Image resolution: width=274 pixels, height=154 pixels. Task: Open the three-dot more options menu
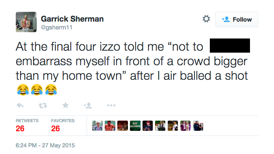coord(111,105)
